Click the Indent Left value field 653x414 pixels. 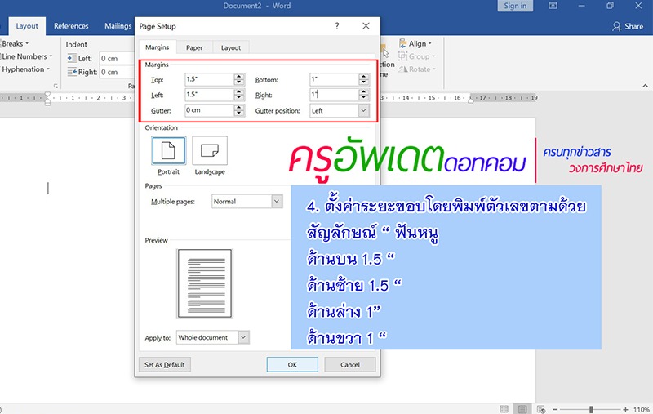pos(116,58)
